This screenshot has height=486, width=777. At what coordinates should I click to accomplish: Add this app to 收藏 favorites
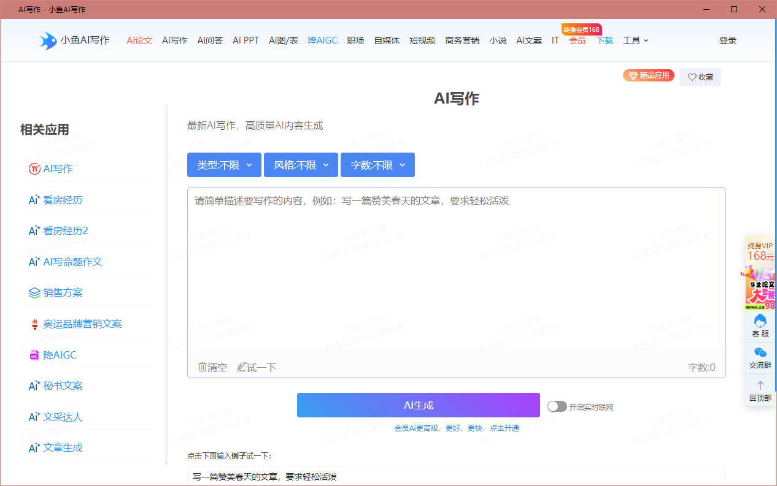coord(700,77)
